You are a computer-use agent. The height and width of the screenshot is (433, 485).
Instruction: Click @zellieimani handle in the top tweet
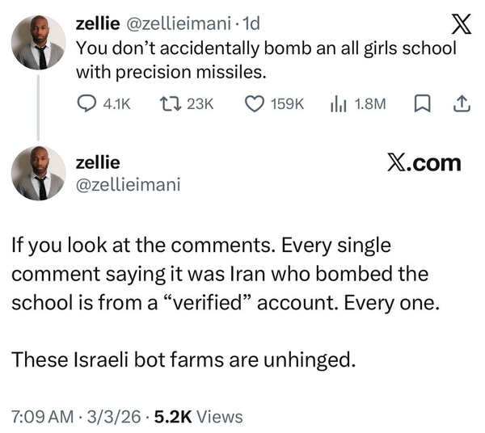178,23
